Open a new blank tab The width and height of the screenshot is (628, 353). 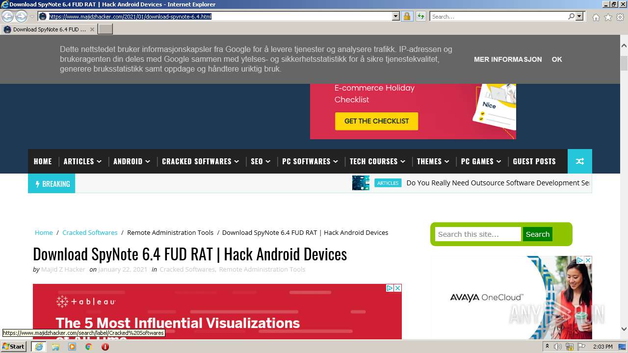105,29
